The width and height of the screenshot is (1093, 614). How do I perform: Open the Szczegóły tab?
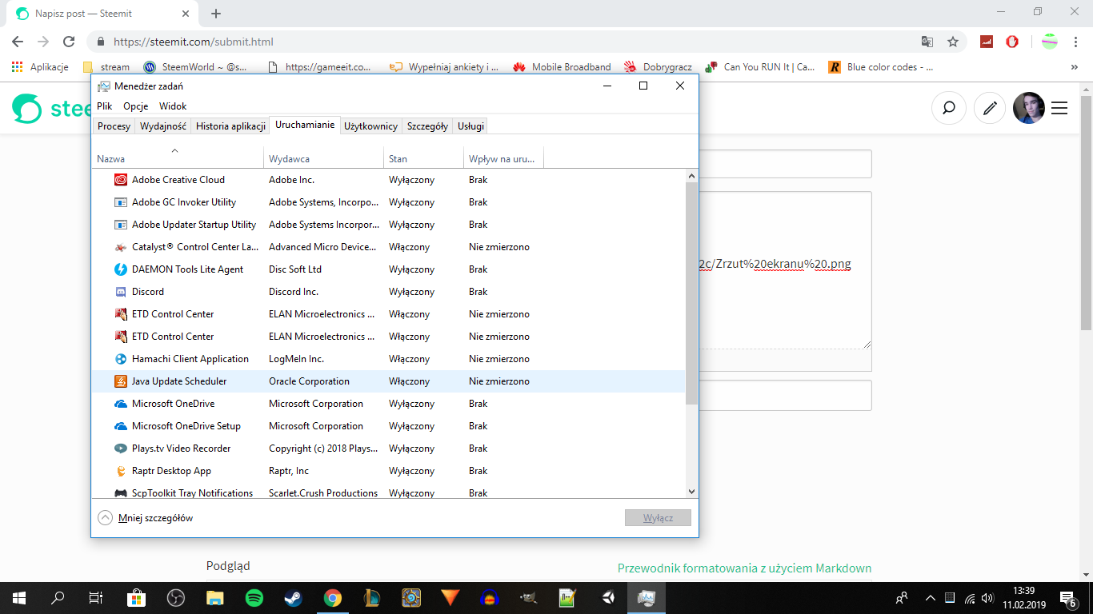coord(427,126)
